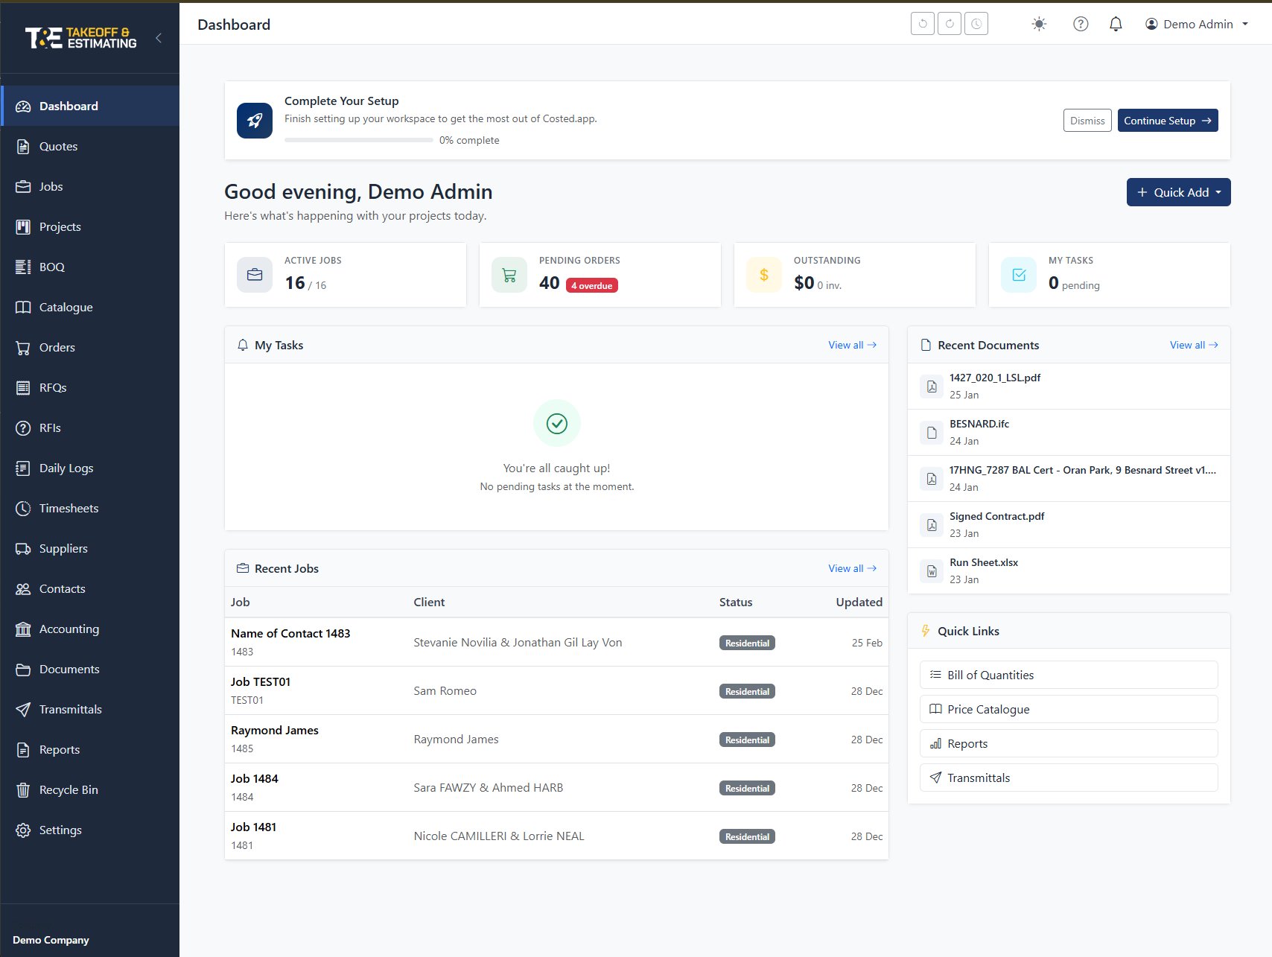Screen dimensions: 1272x957
Task: Click the undo arrow button in header
Action: pos(923,24)
